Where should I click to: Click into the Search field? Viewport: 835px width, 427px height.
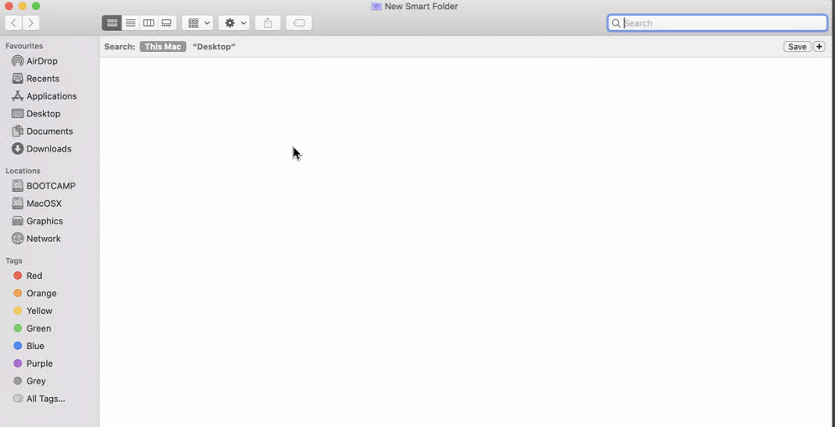(x=718, y=23)
